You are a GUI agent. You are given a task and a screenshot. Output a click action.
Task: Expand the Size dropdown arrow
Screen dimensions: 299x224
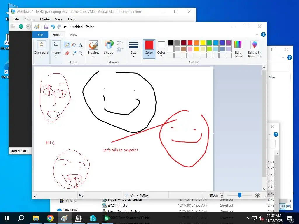click(133, 56)
